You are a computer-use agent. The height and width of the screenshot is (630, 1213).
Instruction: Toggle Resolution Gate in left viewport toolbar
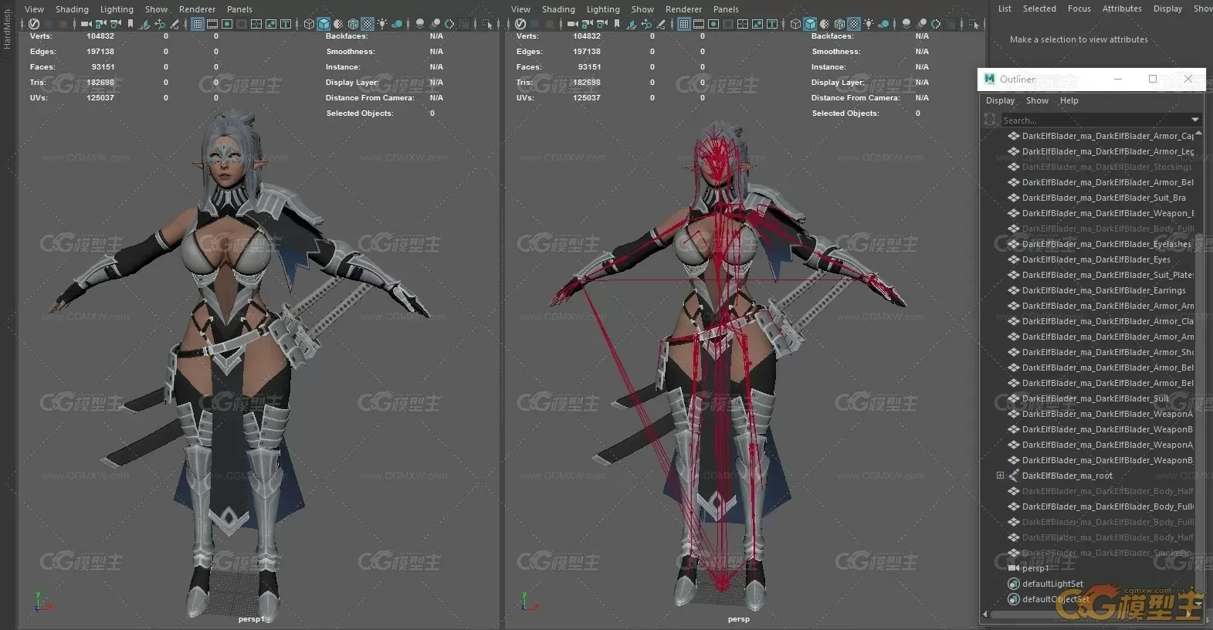pos(227,24)
